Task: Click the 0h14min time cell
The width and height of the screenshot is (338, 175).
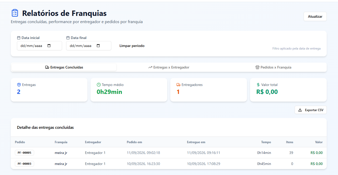Action: [x=264, y=153]
